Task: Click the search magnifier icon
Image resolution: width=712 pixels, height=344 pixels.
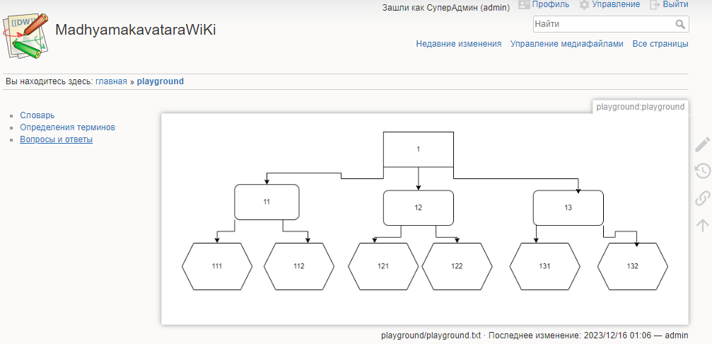Action: [x=680, y=25]
